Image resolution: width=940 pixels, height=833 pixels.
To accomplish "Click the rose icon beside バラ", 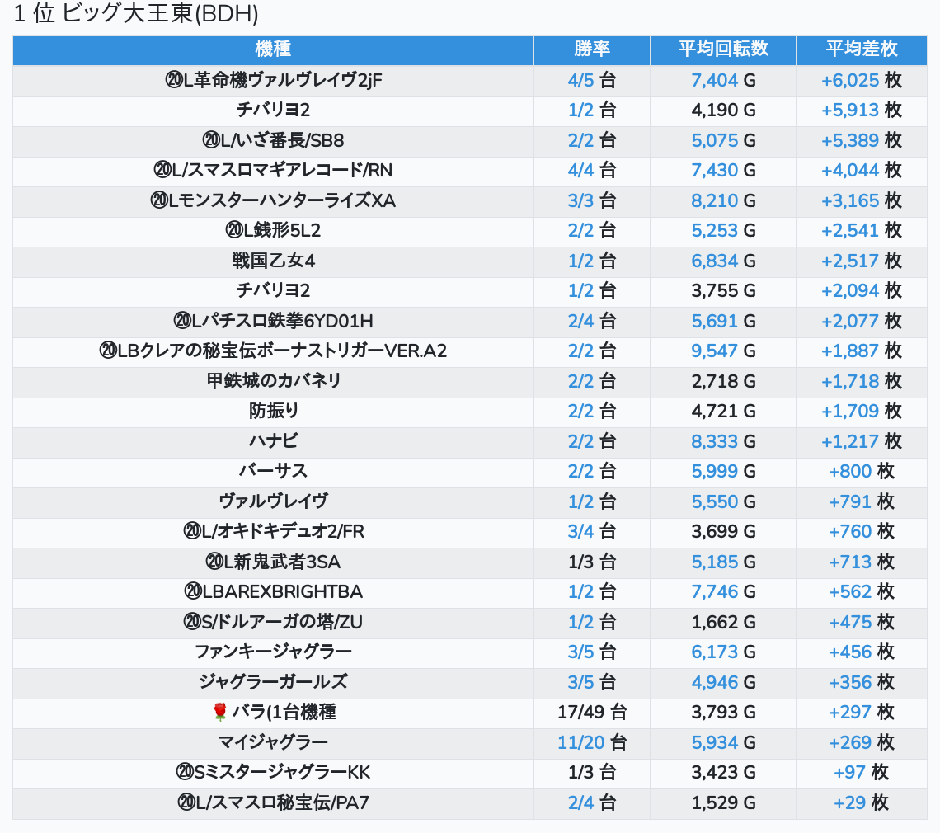I will click(219, 712).
